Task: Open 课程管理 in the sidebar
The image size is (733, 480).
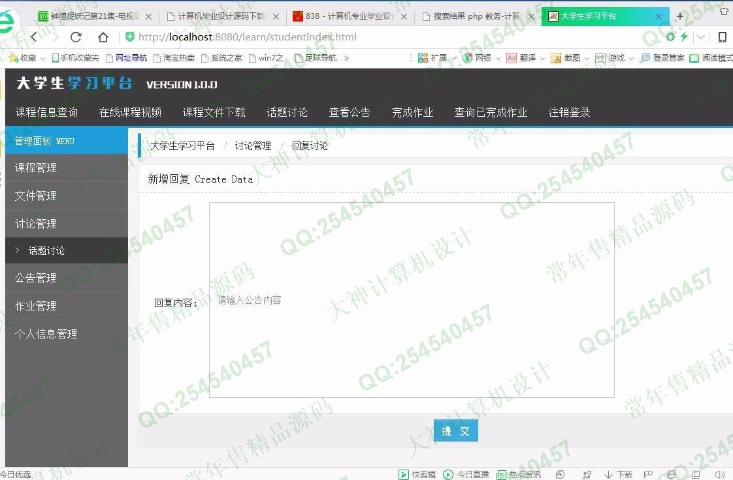Action: (x=67, y=168)
